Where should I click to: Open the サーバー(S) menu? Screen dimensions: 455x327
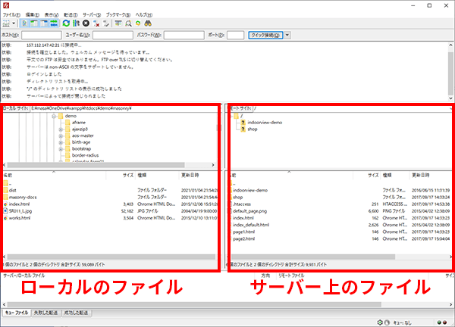pos(92,15)
